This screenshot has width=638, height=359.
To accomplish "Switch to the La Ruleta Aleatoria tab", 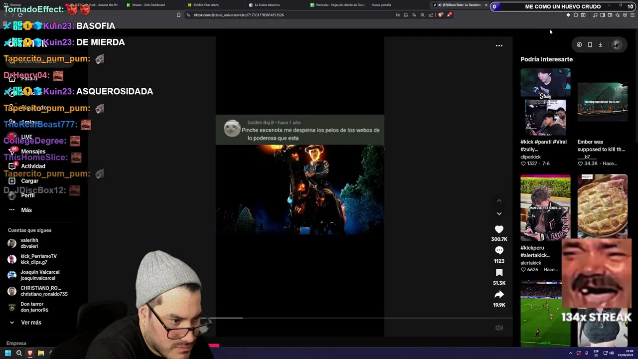I will 267,5.
